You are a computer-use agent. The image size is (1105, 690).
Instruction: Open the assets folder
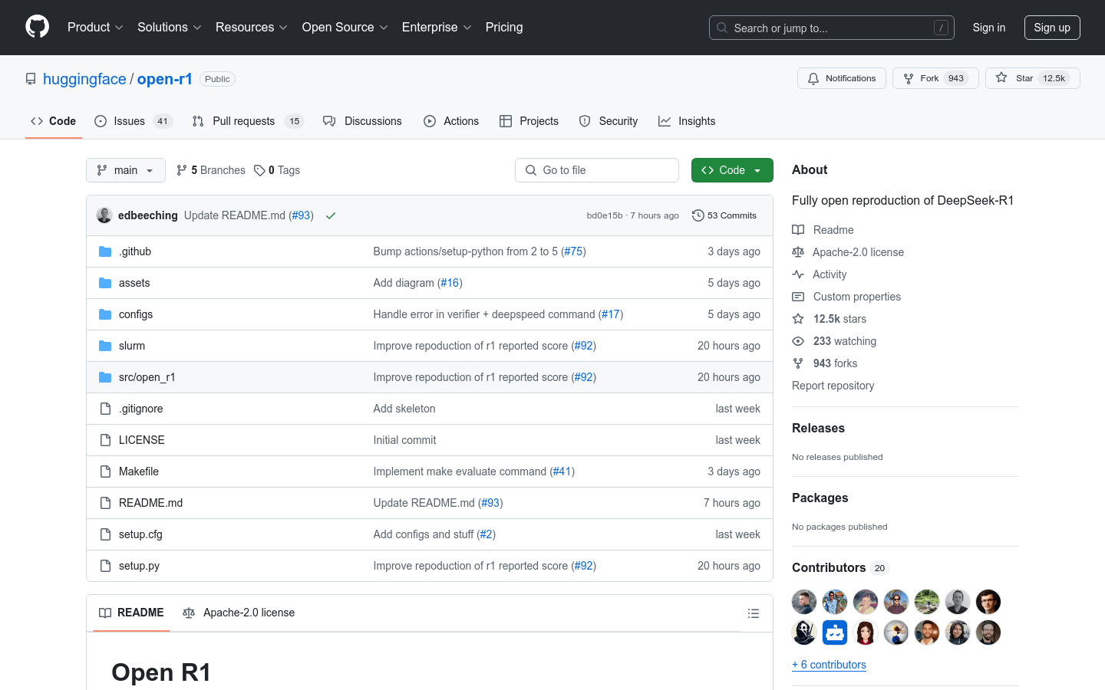pos(134,283)
